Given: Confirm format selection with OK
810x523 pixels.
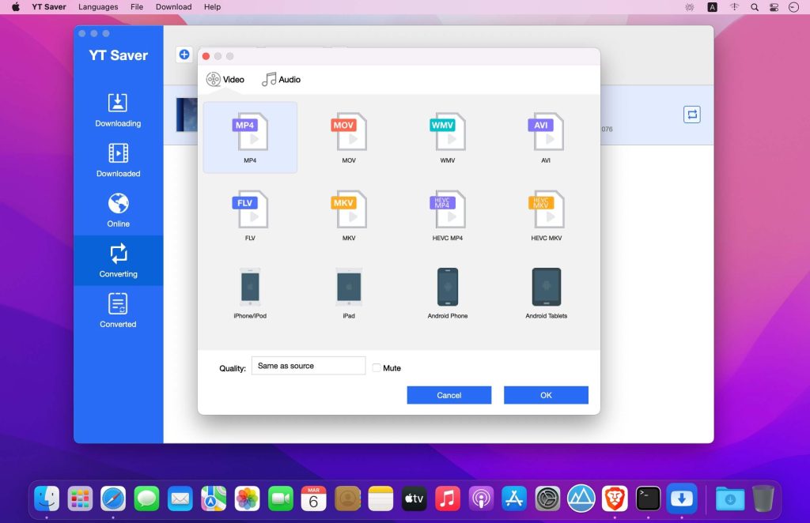Looking at the screenshot, I should tap(545, 394).
